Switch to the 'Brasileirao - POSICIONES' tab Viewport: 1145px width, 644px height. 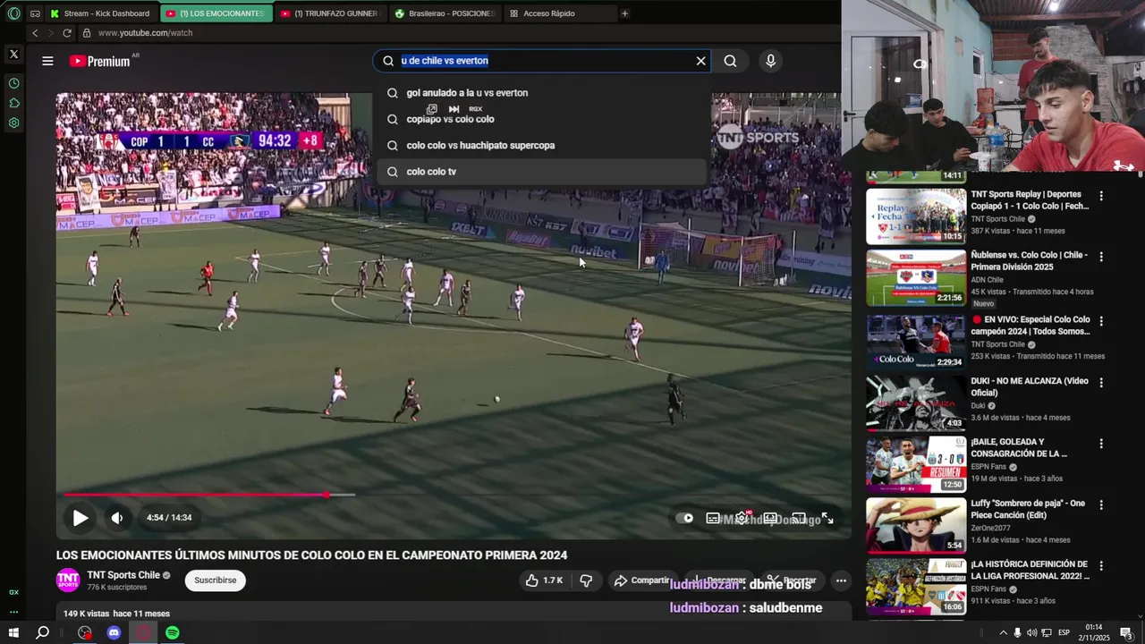point(445,13)
